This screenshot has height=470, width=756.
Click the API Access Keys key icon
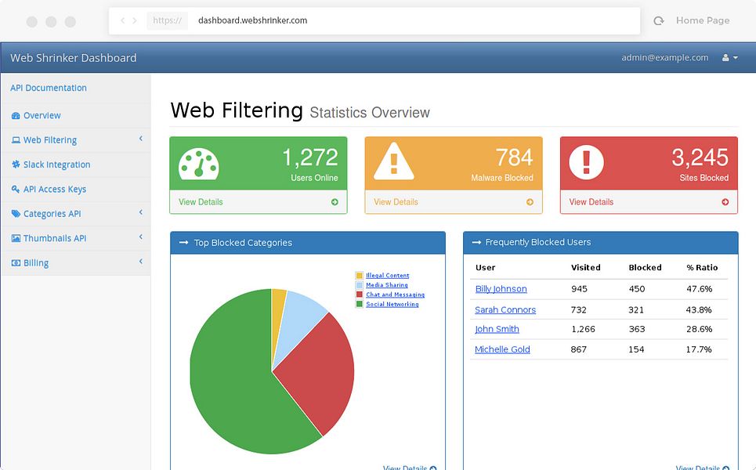click(16, 189)
